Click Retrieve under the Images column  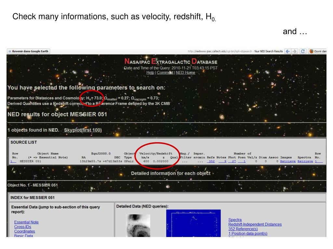[288, 161]
